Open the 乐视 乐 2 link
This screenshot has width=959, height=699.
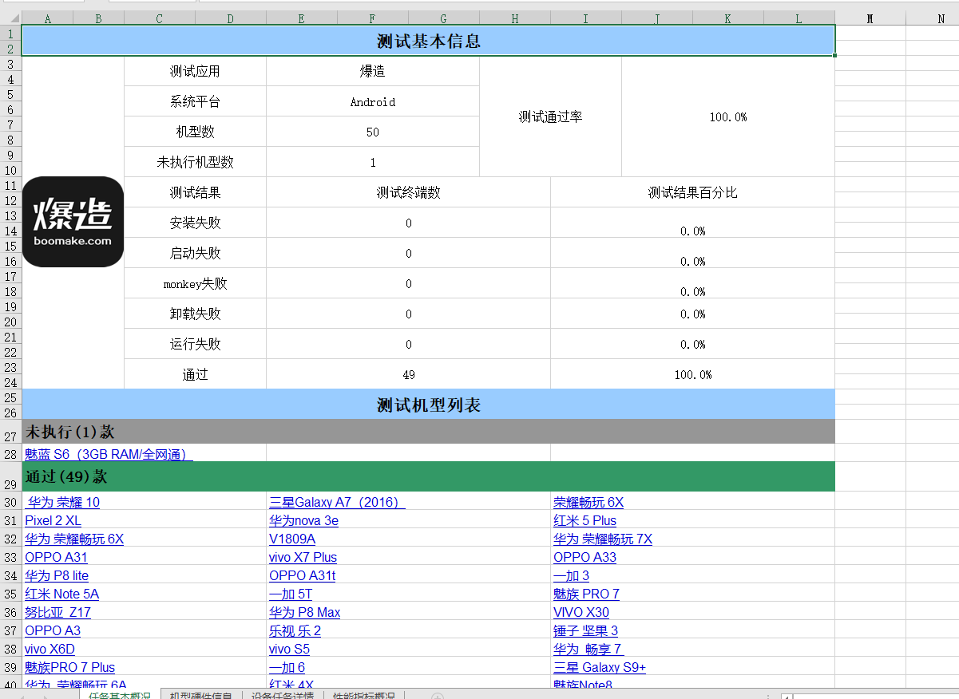click(295, 630)
